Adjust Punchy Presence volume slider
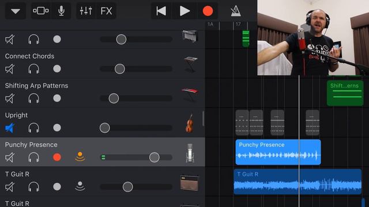Image resolution: width=369 pixels, height=207 pixels. click(x=154, y=158)
